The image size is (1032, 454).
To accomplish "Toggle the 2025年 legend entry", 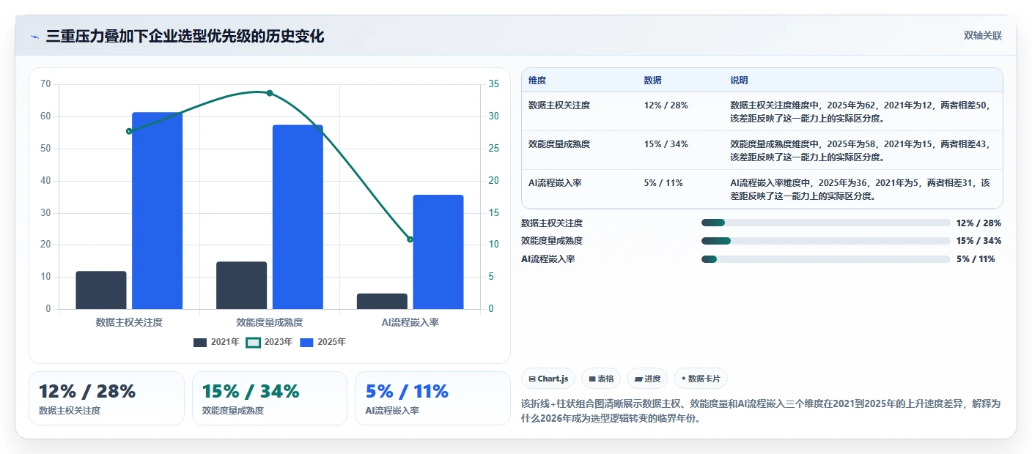I will 323,342.
